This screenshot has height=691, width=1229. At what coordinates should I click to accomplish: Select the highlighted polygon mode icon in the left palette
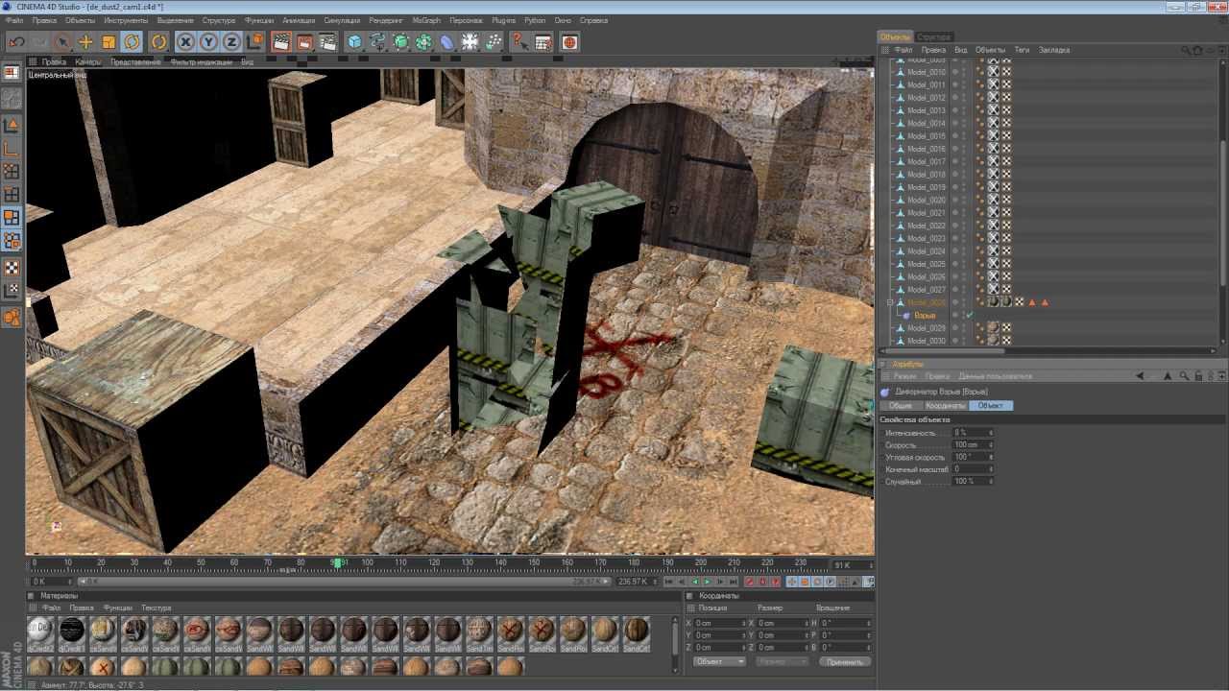[12, 219]
